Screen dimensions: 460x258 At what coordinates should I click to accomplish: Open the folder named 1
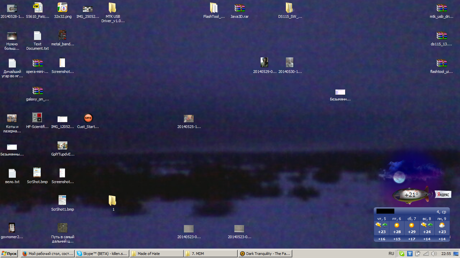point(112,201)
